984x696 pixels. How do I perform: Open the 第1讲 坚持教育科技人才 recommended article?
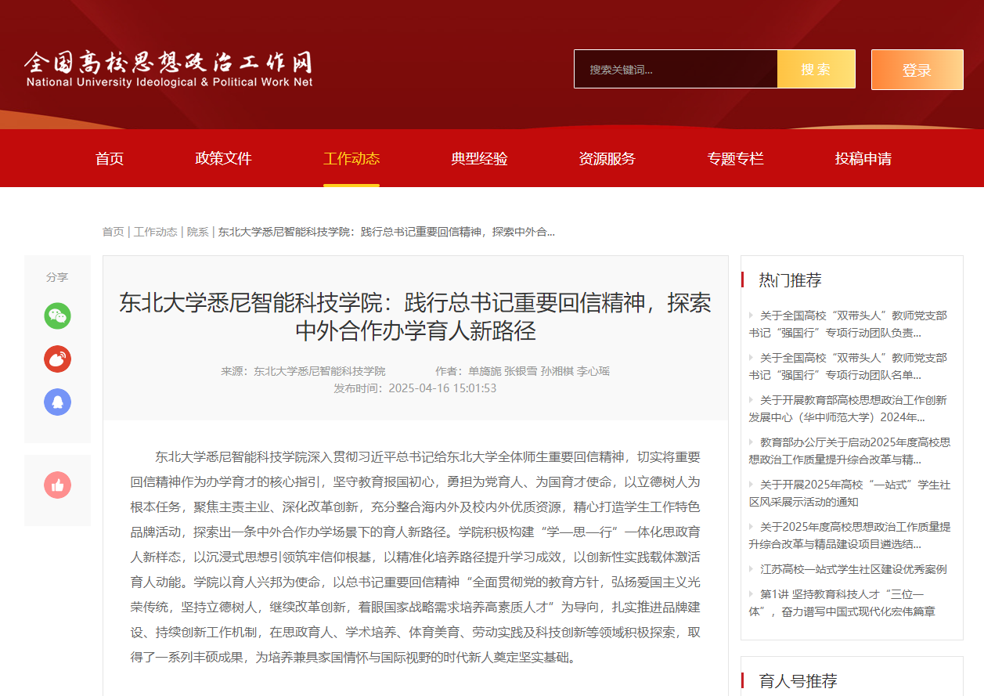[845, 602]
